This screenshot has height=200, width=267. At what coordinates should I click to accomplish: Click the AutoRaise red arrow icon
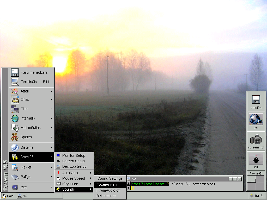(x=58, y=173)
